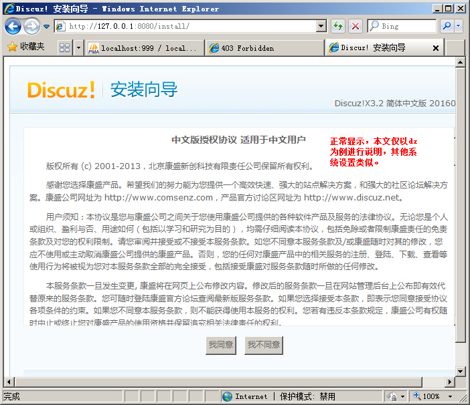This screenshot has width=470, height=405.
Task: Minimize the Internet Explorer window
Action: point(437,9)
